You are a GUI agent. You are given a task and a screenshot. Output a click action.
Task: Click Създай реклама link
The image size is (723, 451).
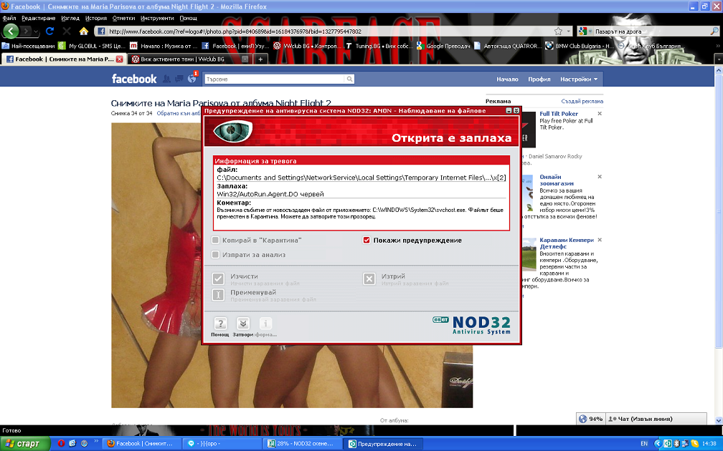582,101
